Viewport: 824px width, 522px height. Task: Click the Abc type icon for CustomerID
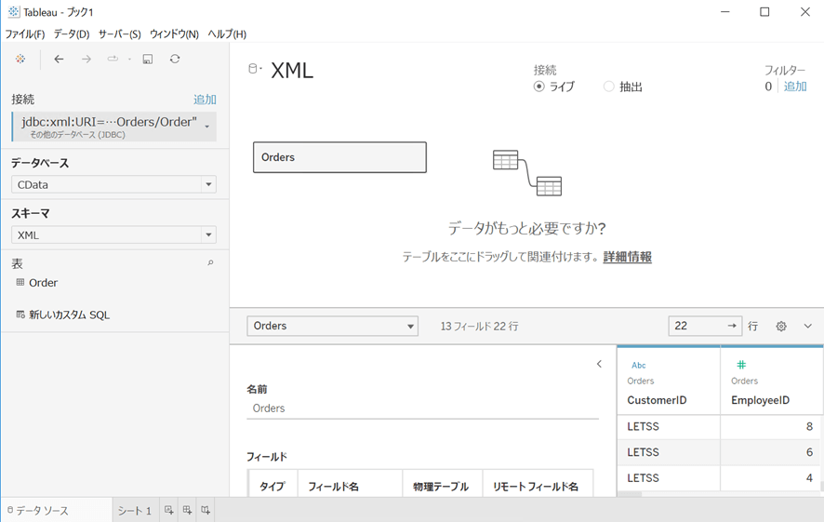(639, 365)
